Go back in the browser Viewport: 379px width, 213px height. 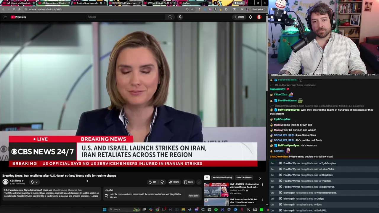tap(3, 9)
